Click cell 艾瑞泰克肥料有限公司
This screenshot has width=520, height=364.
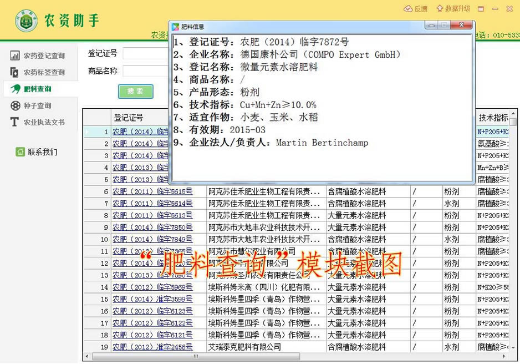[266, 347]
